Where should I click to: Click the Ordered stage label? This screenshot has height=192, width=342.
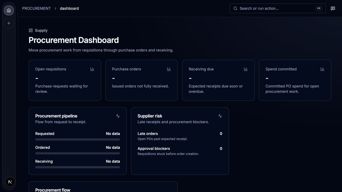42,147
